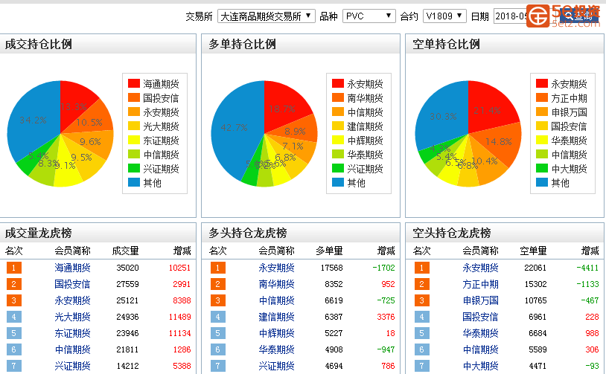
Task: Click long position value 6387
Action: [x=334, y=317]
